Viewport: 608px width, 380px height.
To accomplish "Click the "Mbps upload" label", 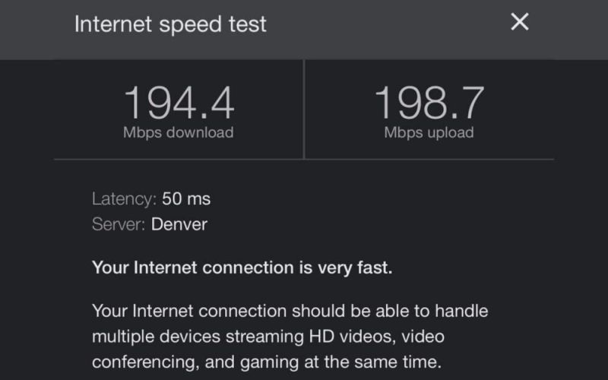I will [x=429, y=132].
